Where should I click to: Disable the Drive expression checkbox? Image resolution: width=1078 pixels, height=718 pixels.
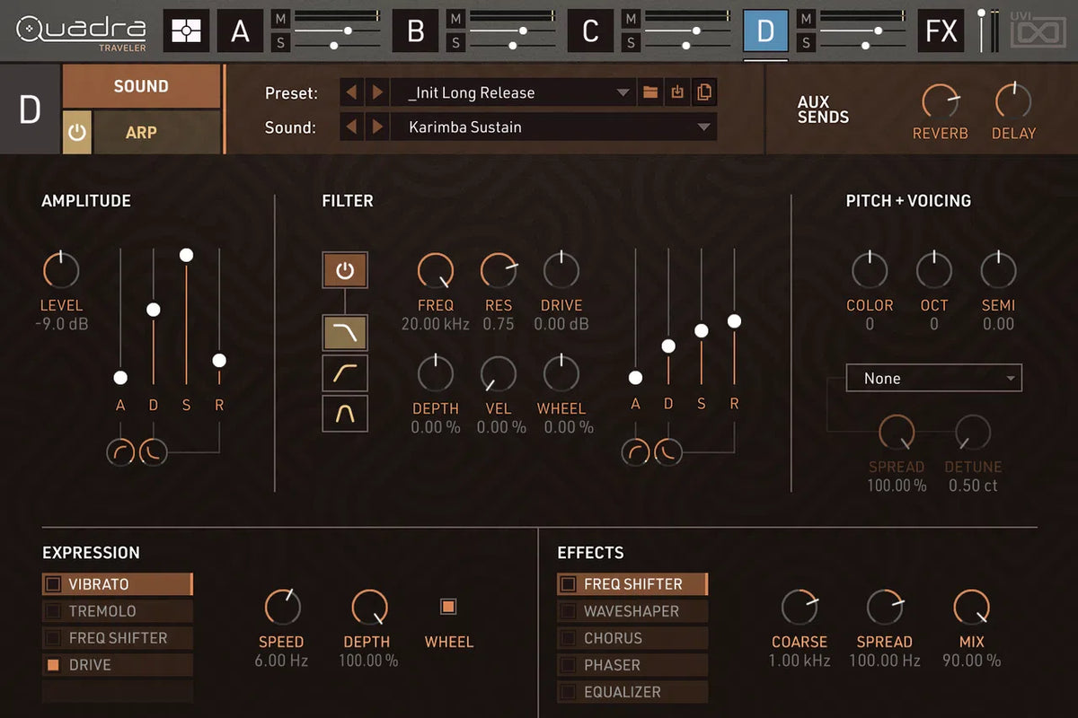point(54,665)
